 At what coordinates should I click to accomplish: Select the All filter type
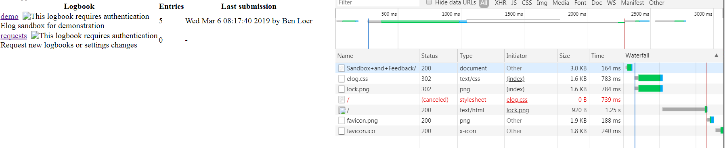point(484,3)
